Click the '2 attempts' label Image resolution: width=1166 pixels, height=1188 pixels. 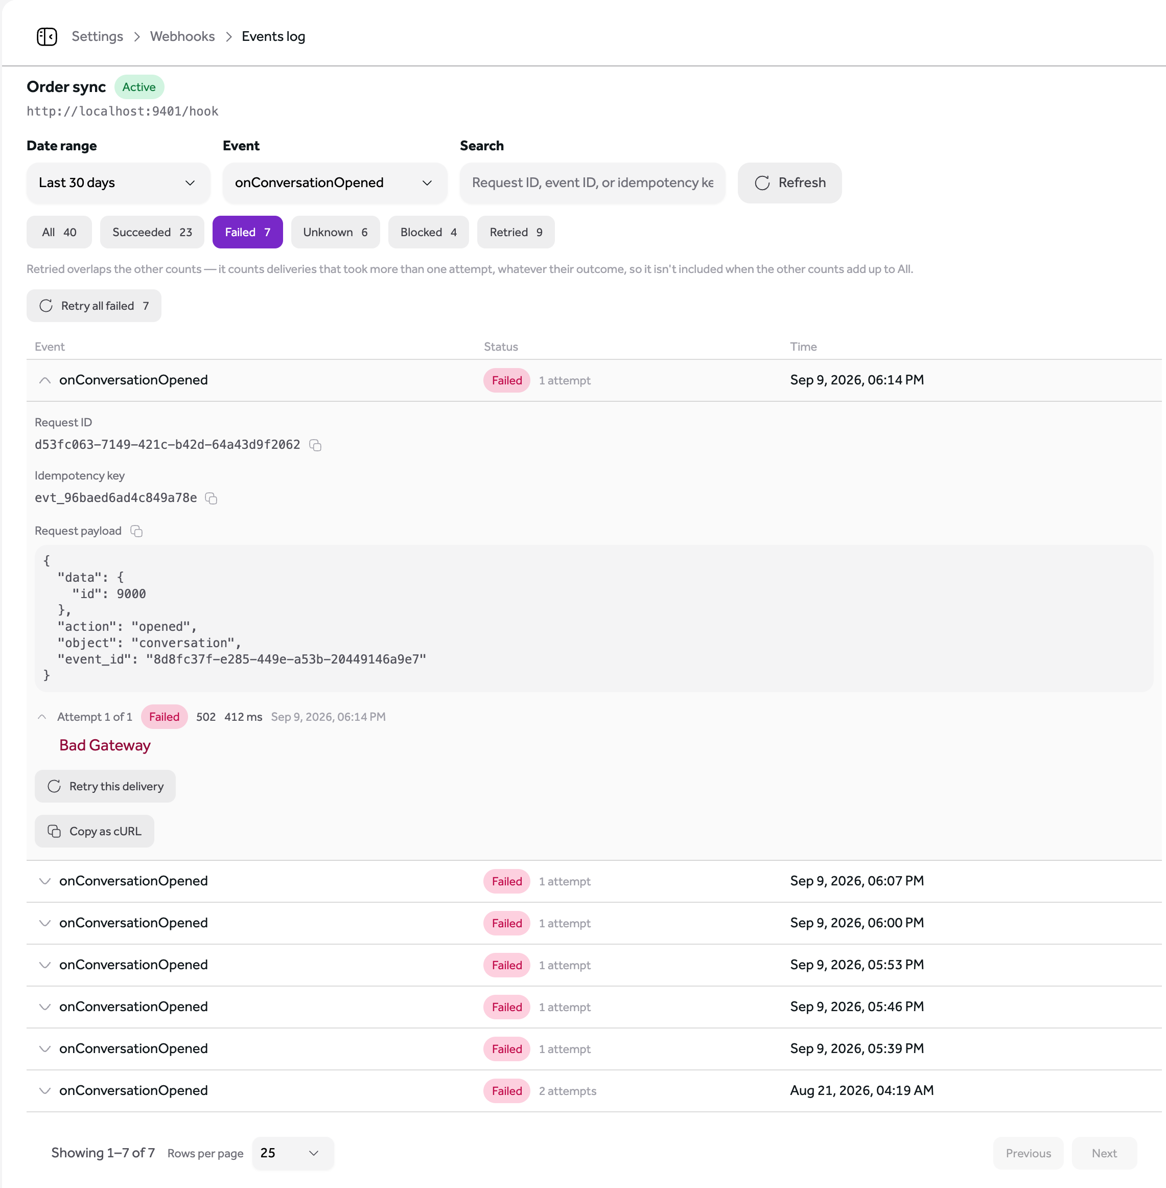pos(568,1091)
